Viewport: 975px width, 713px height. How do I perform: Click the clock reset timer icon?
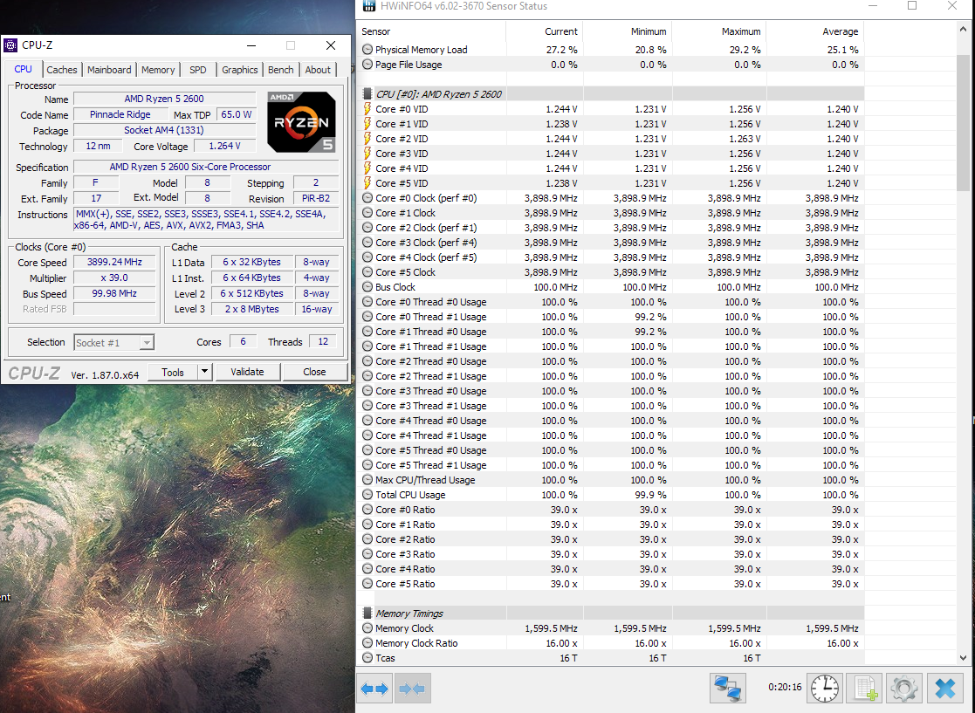click(x=825, y=689)
